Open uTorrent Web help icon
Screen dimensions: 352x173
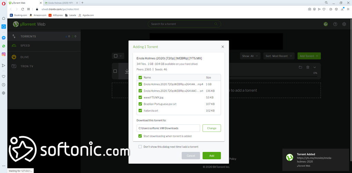pos(335,24)
